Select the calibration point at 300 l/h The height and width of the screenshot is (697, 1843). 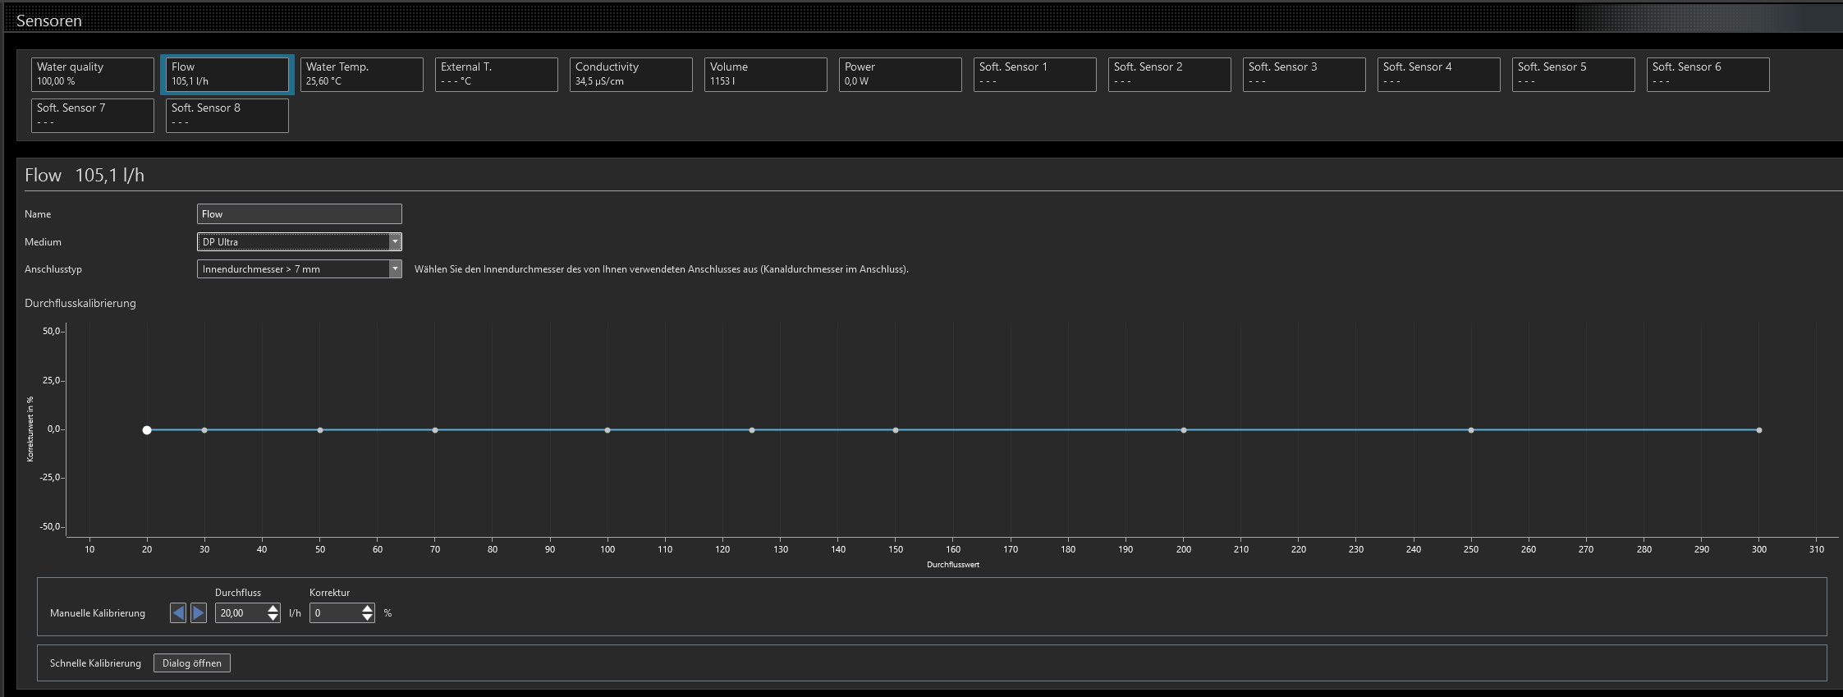(x=1759, y=430)
